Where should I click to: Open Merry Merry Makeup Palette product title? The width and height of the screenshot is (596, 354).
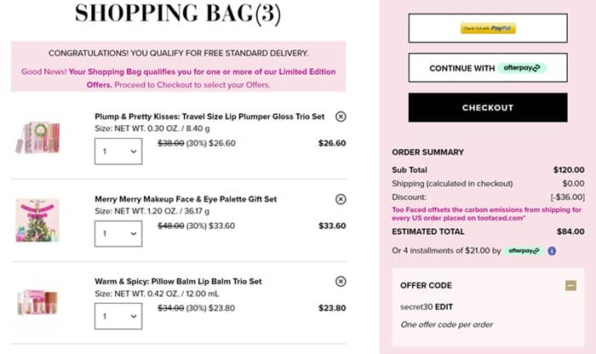[x=186, y=199]
